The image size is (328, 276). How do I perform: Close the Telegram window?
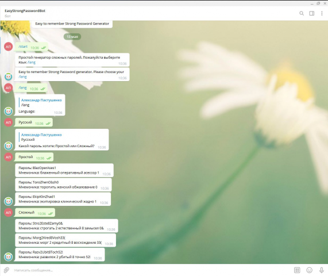click(x=325, y=3)
